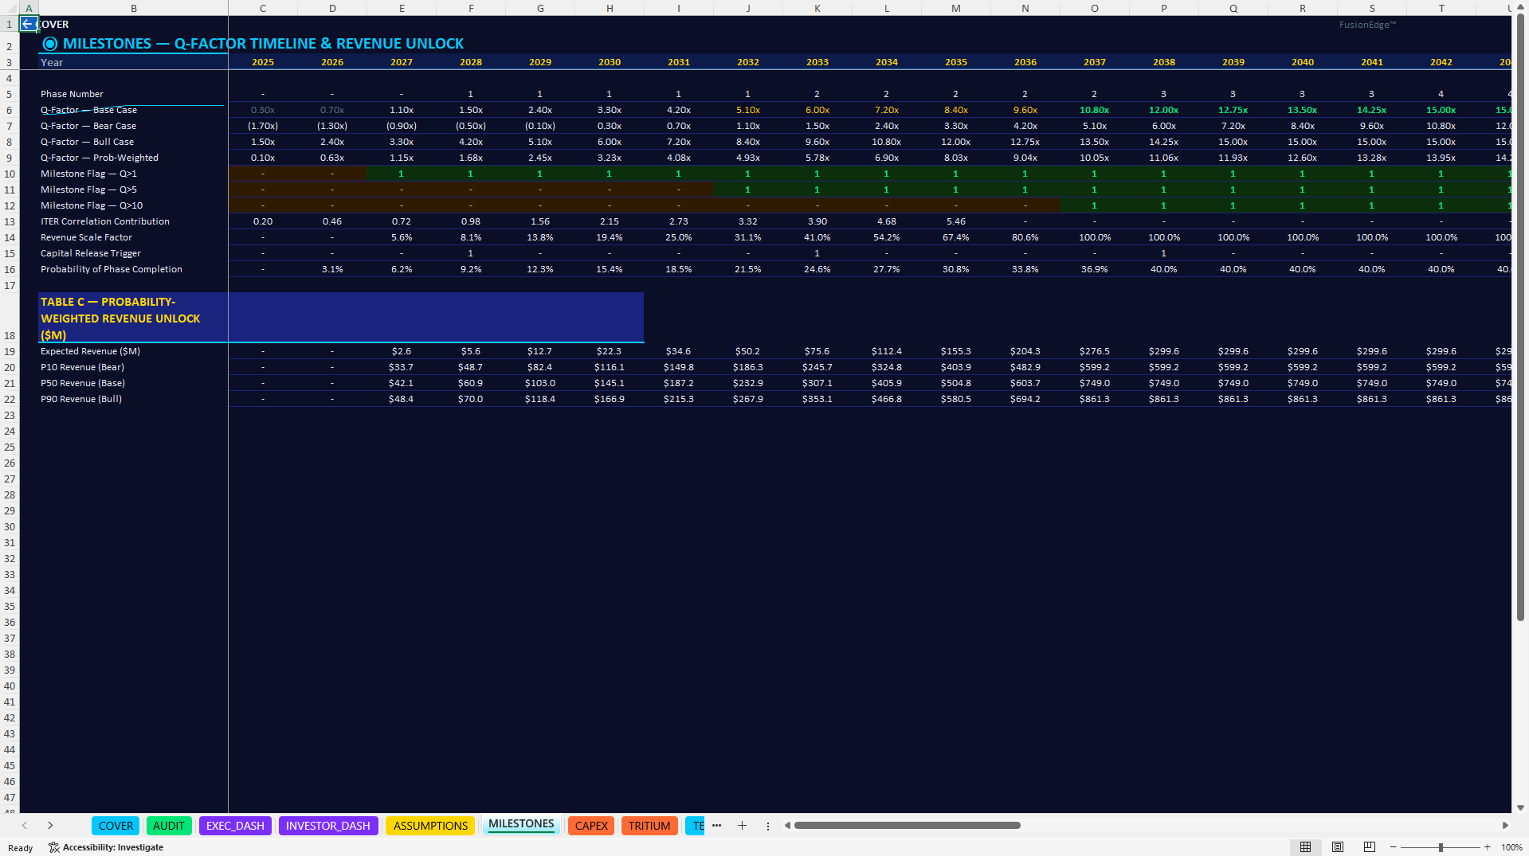Screen dimensions: 1529x856
Task: Select the Milestones Q-Factor Timeline title
Action: (x=253, y=44)
